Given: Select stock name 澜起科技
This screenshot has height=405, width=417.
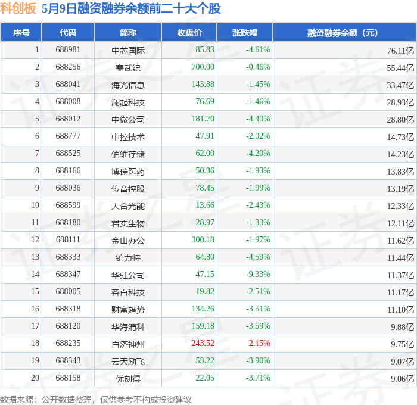Looking at the screenshot, I should click(128, 102).
